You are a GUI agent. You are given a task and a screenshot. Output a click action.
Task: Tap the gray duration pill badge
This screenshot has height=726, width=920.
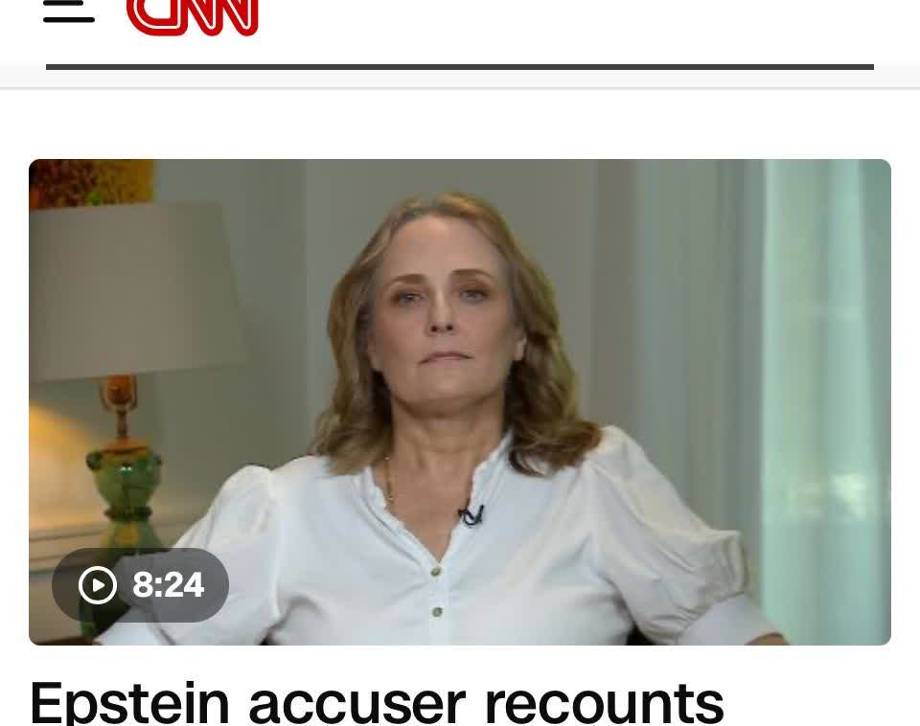click(140, 584)
